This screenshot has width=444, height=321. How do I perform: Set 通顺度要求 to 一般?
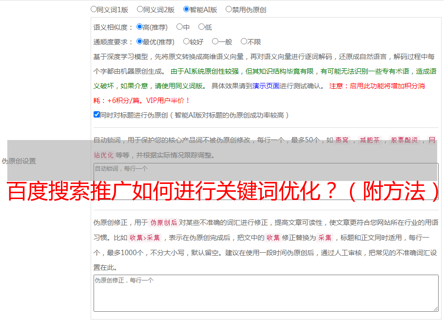point(215,41)
